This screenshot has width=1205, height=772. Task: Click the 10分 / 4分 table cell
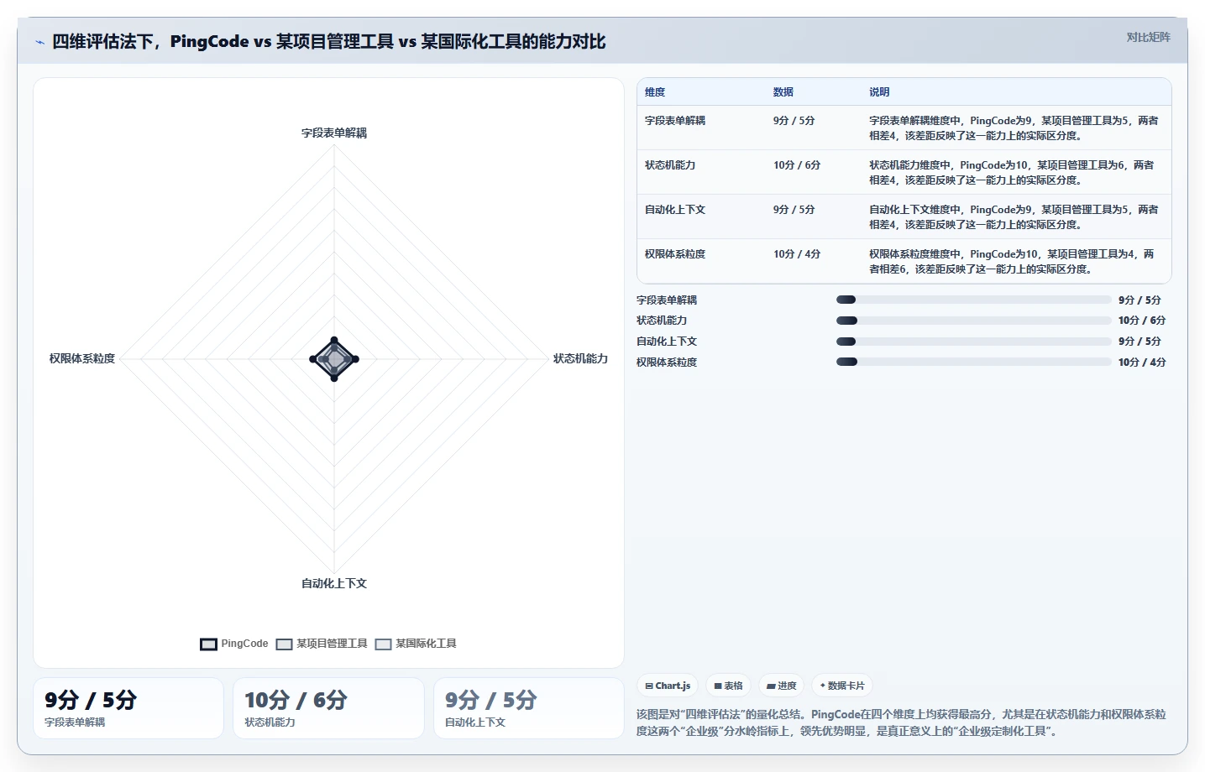(x=797, y=254)
